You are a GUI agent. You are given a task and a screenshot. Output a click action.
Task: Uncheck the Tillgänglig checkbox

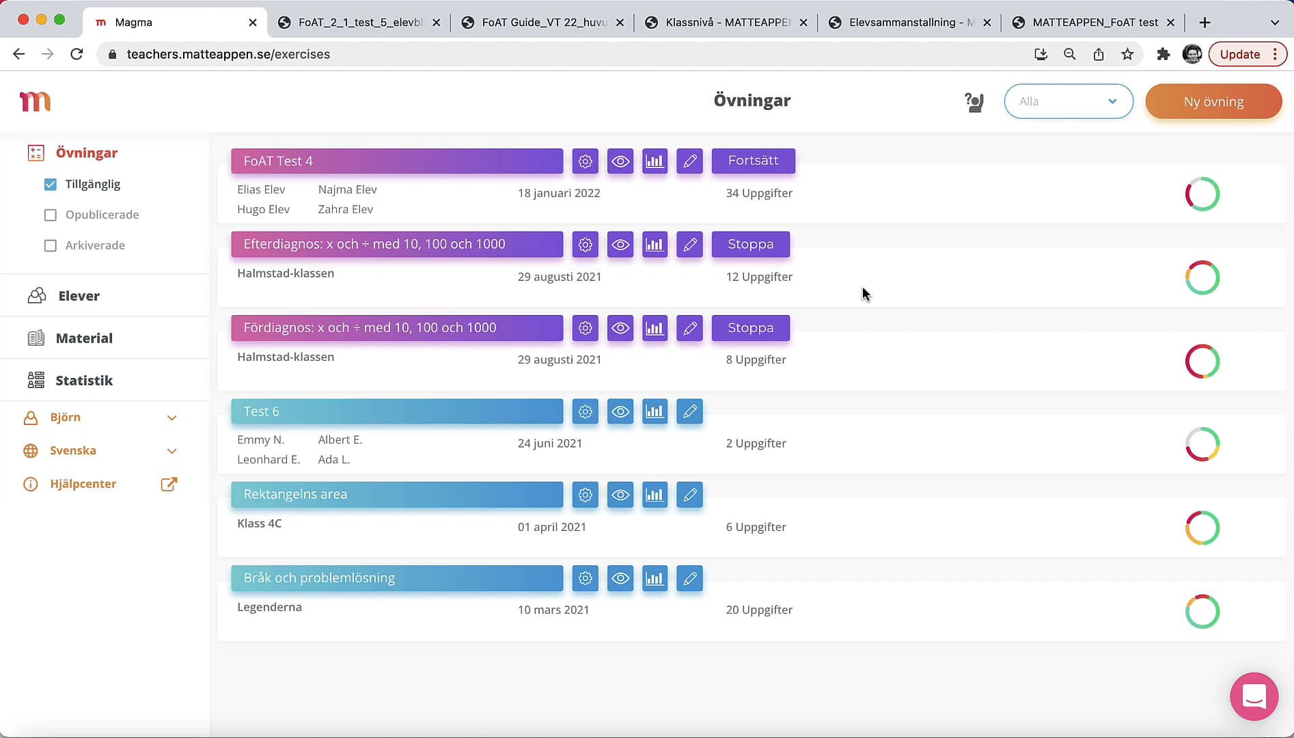pyautogui.click(x=50, y=184)
